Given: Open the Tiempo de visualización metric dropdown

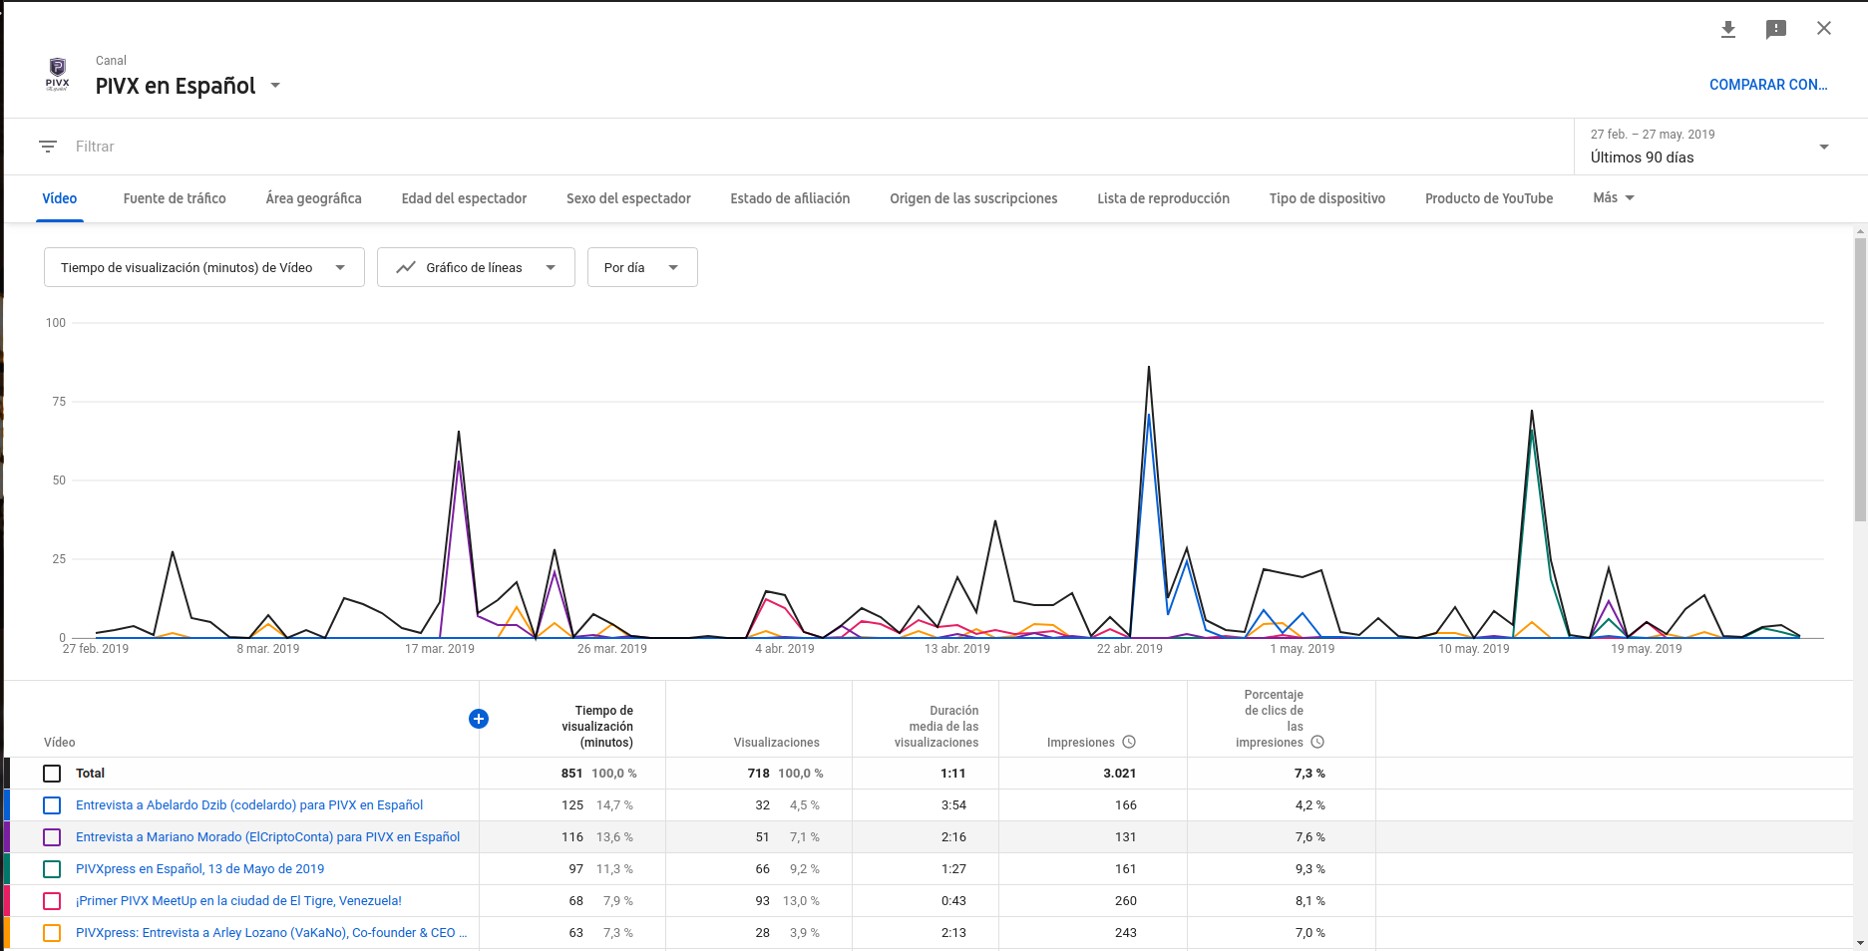Looking at the screenshot, I should [204, 267].
